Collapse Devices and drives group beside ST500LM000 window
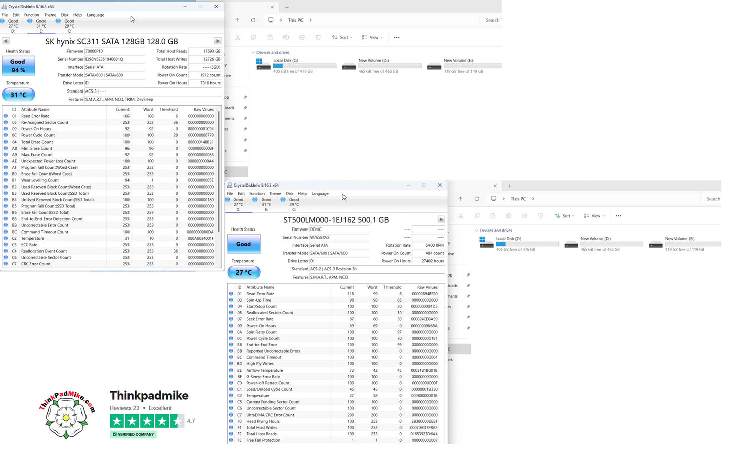731x459 pixels. 477,231
